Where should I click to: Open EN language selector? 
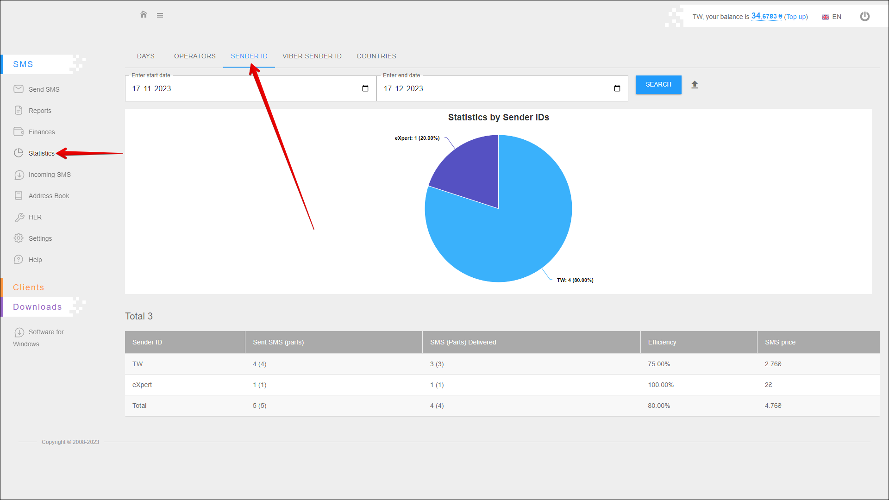pos(832,17)
